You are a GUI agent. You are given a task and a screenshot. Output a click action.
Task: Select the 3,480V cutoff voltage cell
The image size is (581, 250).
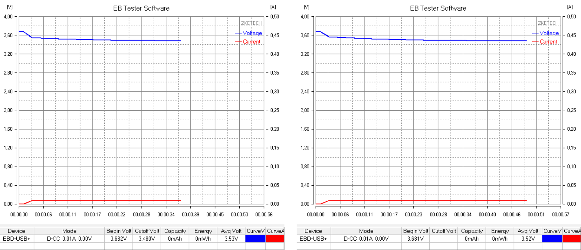click(x=147, y=239)
